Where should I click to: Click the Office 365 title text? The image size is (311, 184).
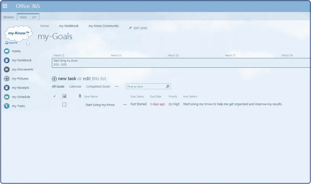pyautogui.click(x=28, y=6)
